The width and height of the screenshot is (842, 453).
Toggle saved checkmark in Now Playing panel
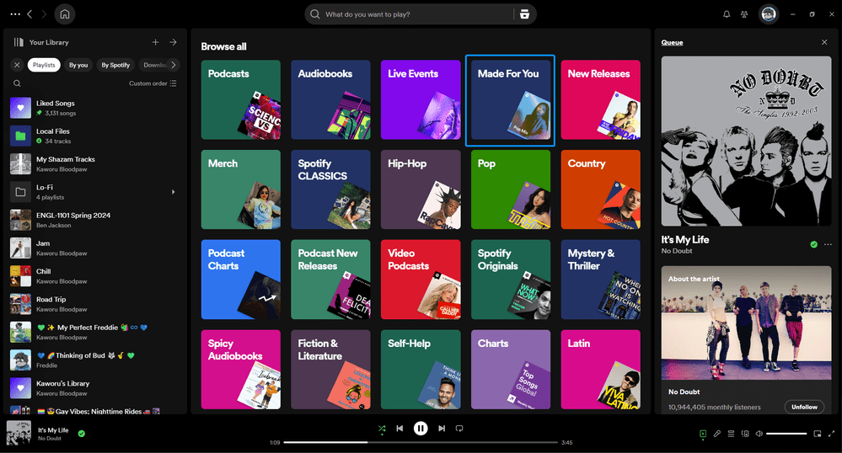pyautogui.click(x=813, y=244)
